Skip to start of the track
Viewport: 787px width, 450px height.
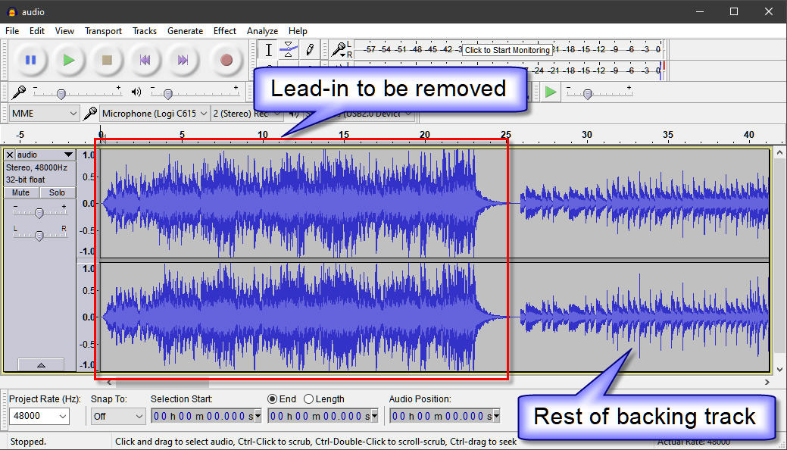145,60
